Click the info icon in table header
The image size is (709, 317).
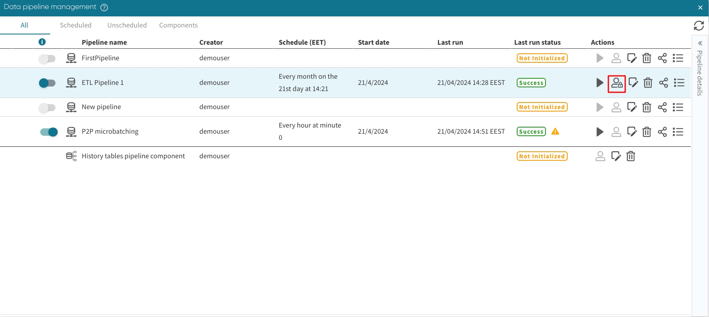click(x=42, y=42)
